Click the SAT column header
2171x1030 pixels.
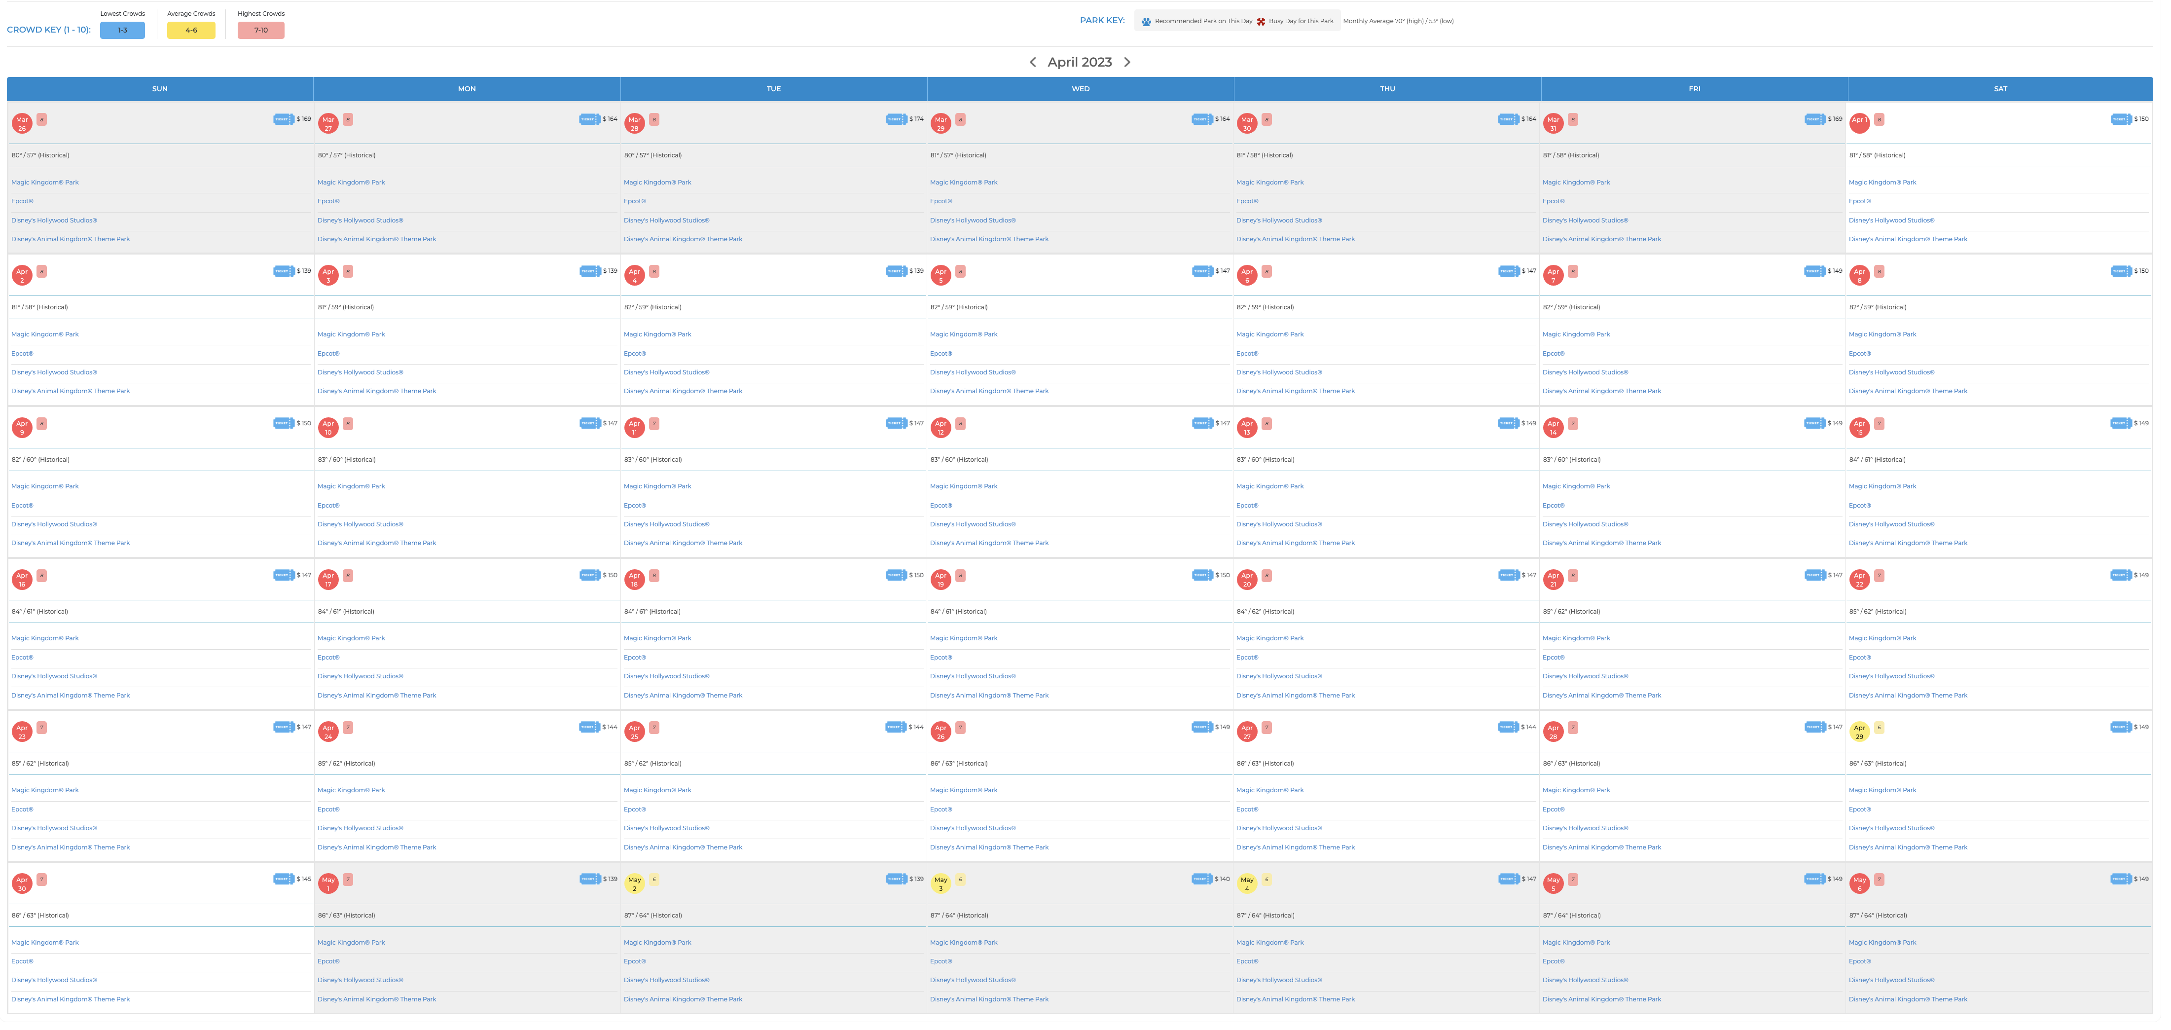click(2000, 88)
